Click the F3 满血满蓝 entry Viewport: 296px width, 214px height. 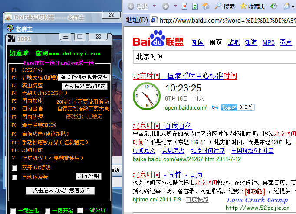27,85
